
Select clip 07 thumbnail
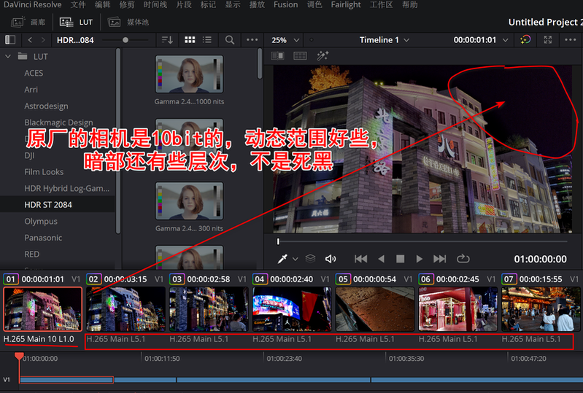click(x=541, y=308)
